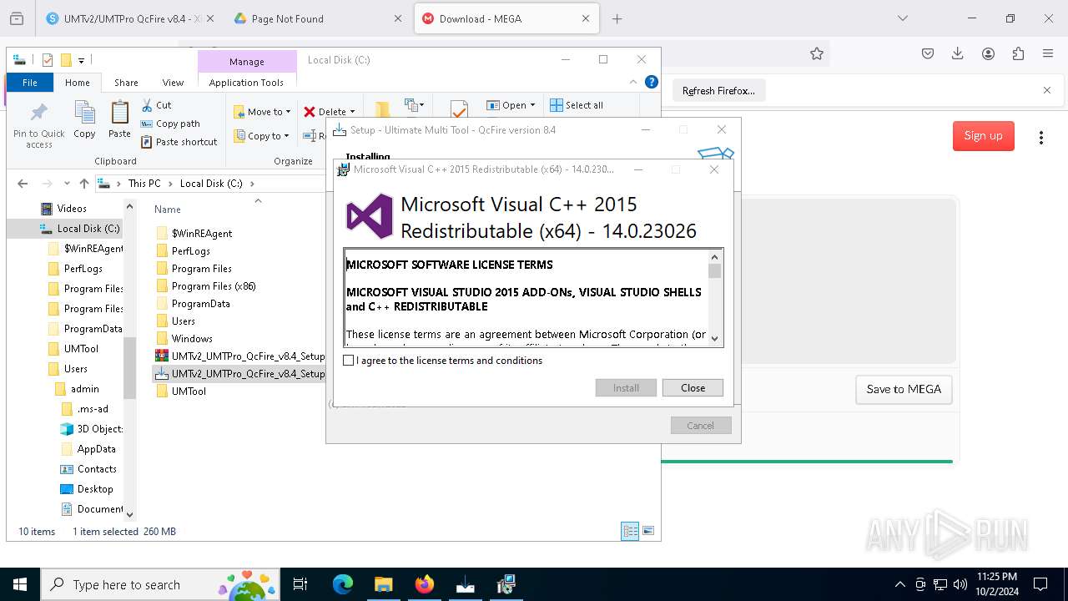Click the license text scrollbar up arrow
Screen dimensions: 1068x601
[x=715, y=257]
